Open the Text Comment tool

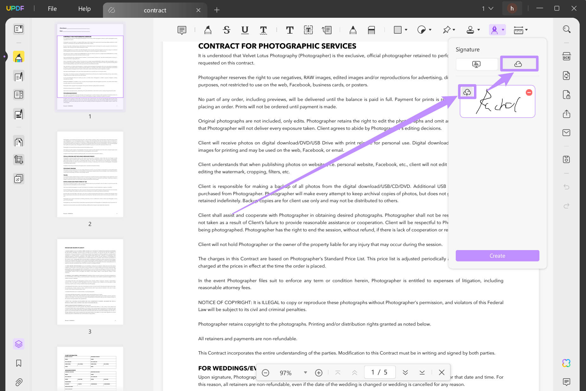289,30
